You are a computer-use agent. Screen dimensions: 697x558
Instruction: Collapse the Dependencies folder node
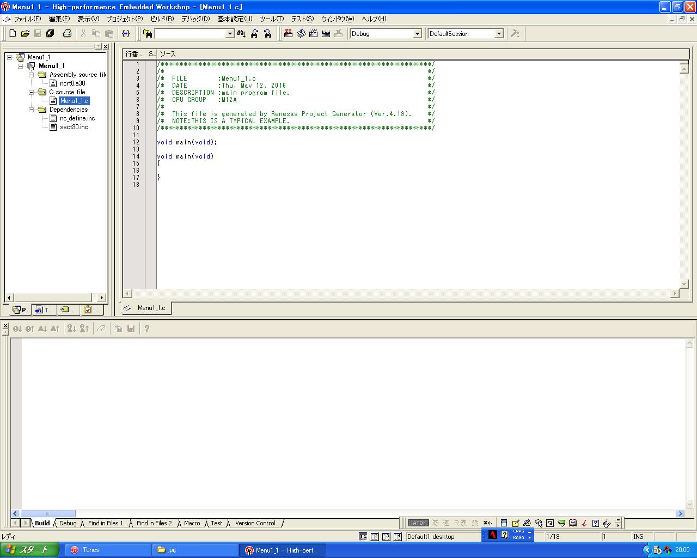click(32, 110)
